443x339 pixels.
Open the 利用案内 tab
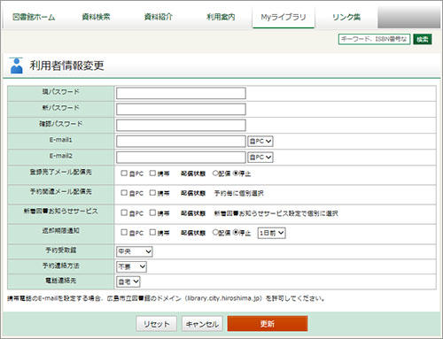coord(221,17)
